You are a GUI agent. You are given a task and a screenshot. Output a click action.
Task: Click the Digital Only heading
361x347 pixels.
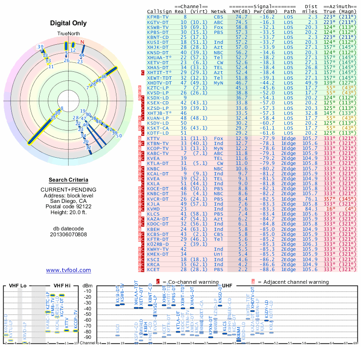(69, 23)
